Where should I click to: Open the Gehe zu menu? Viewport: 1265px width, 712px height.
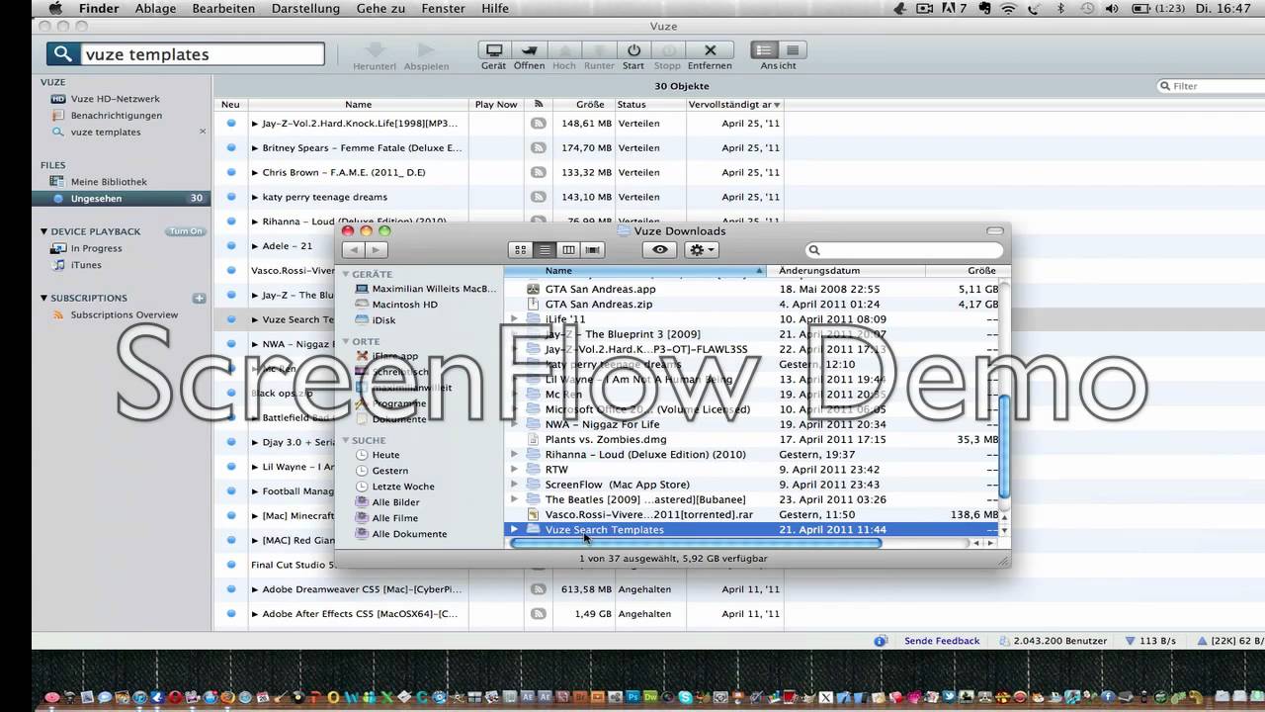pyautogui.click(x=380, y=8)
